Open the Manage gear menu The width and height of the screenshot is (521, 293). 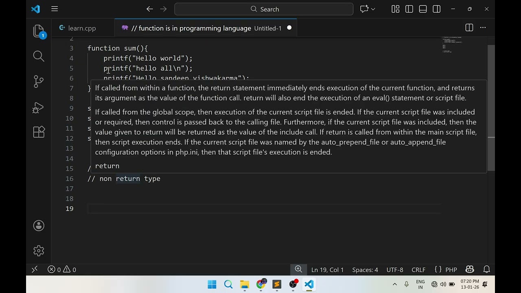39,251
